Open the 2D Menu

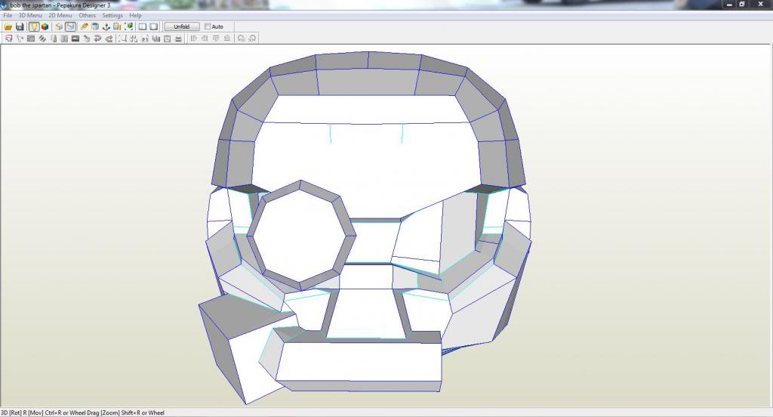60,15
